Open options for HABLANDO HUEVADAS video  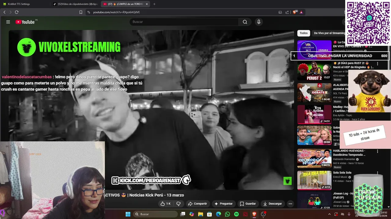click(x=378, y=151)
